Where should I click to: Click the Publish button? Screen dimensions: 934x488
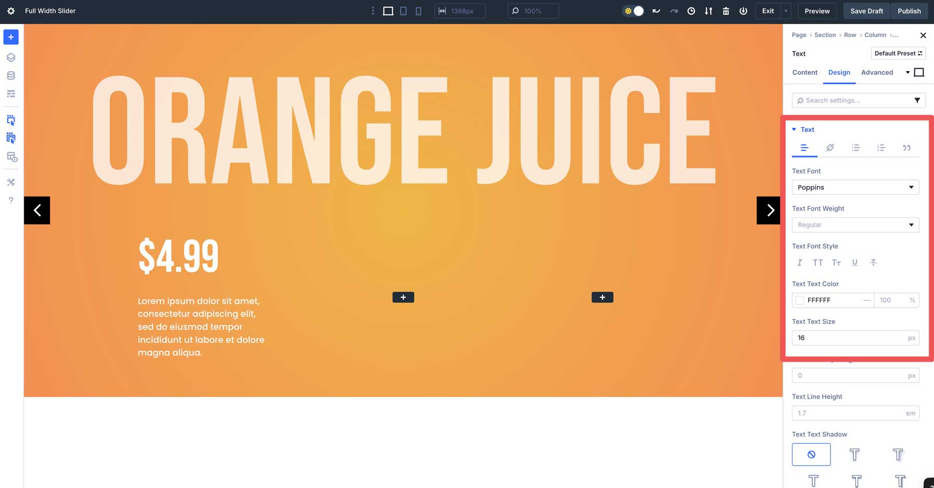[910, 11]
